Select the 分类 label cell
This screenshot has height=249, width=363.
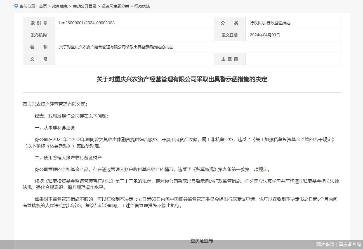tap(229, 23)
